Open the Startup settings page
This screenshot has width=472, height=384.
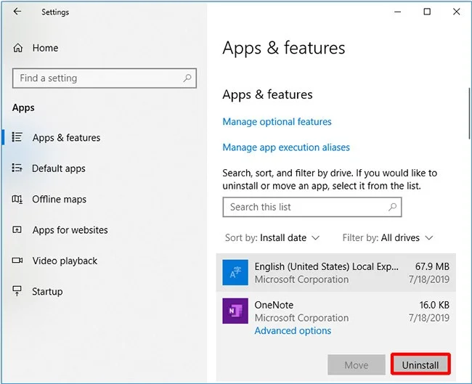point(47,292)
